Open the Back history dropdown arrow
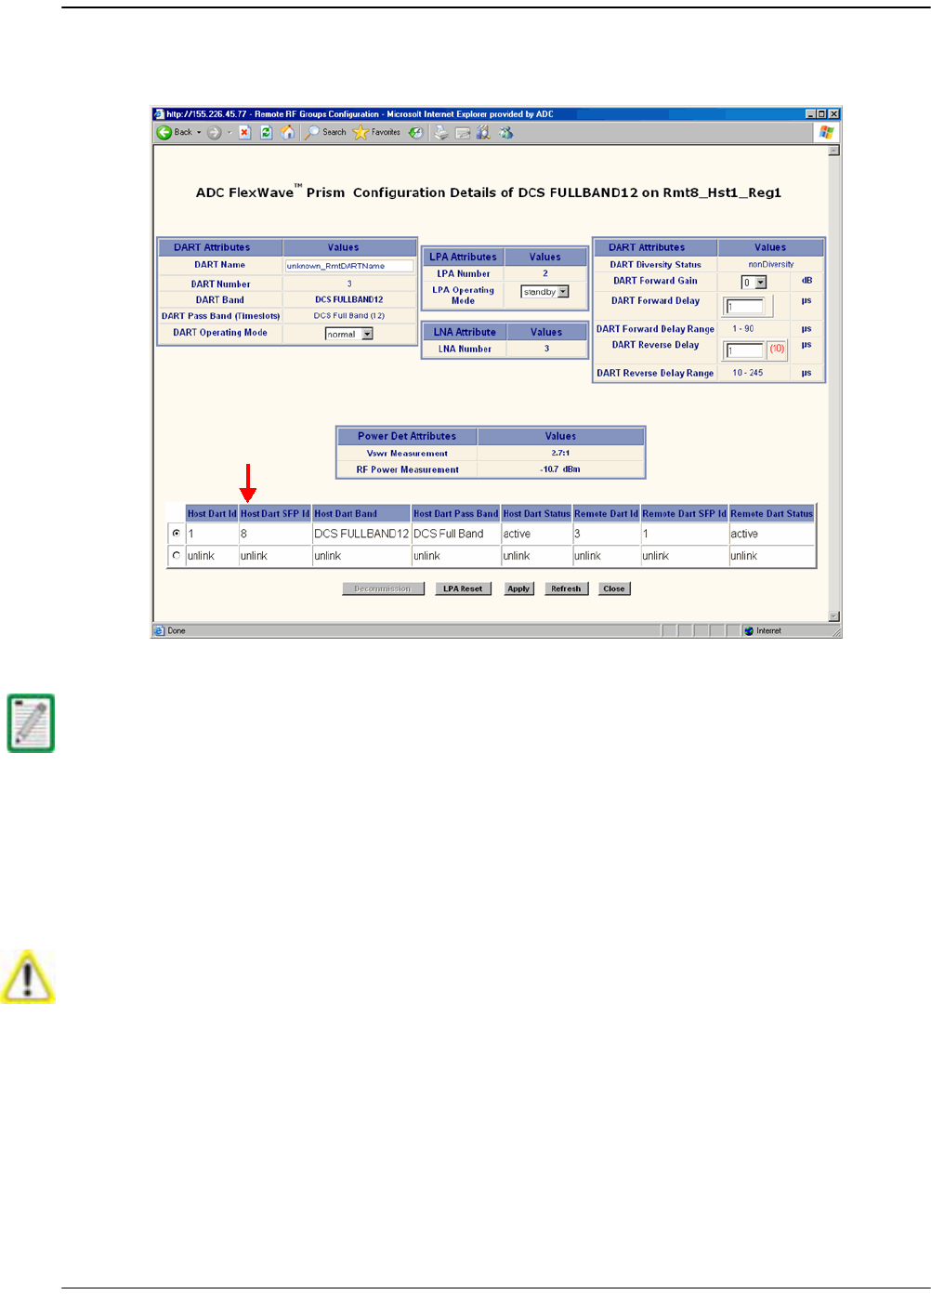 coord(199,132)
